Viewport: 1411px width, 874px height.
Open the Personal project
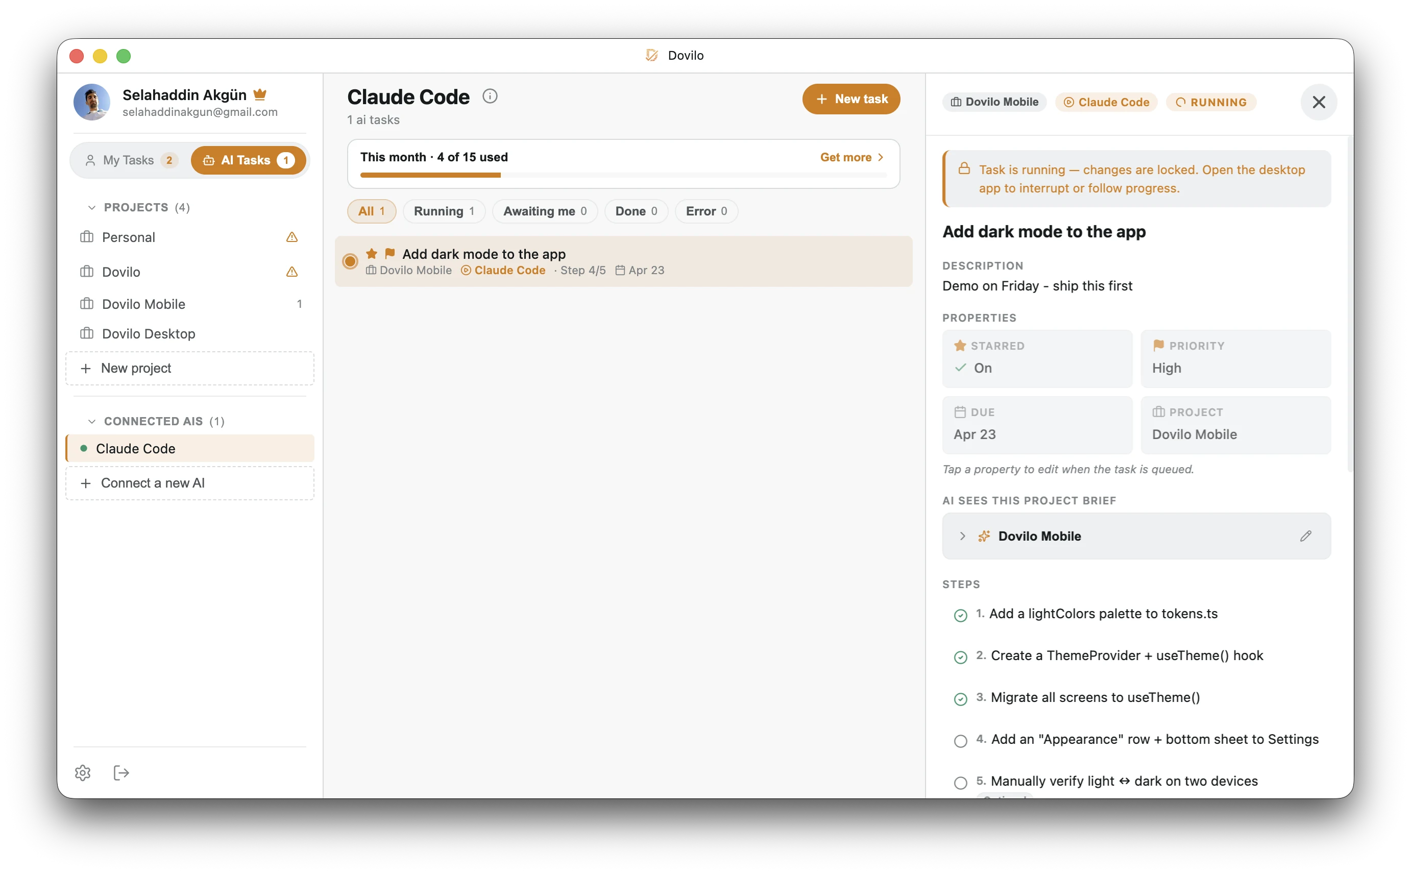(189, 237)
